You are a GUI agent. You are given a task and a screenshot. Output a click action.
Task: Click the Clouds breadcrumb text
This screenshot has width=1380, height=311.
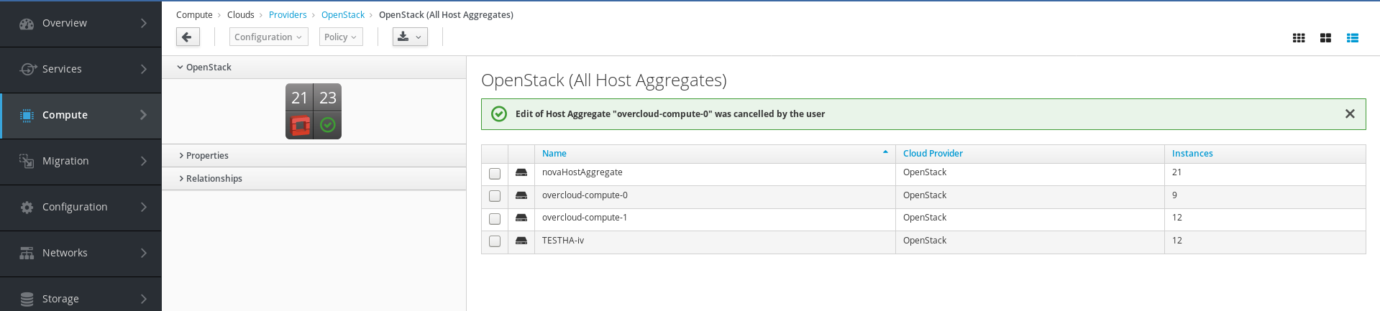coord(241,14)
